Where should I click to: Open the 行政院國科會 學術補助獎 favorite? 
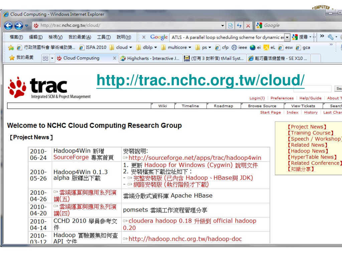[x=46, y=47]
